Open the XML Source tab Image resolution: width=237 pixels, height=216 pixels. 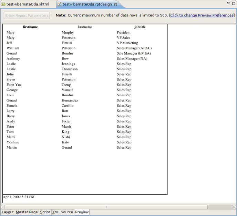(x=63, y=212)
